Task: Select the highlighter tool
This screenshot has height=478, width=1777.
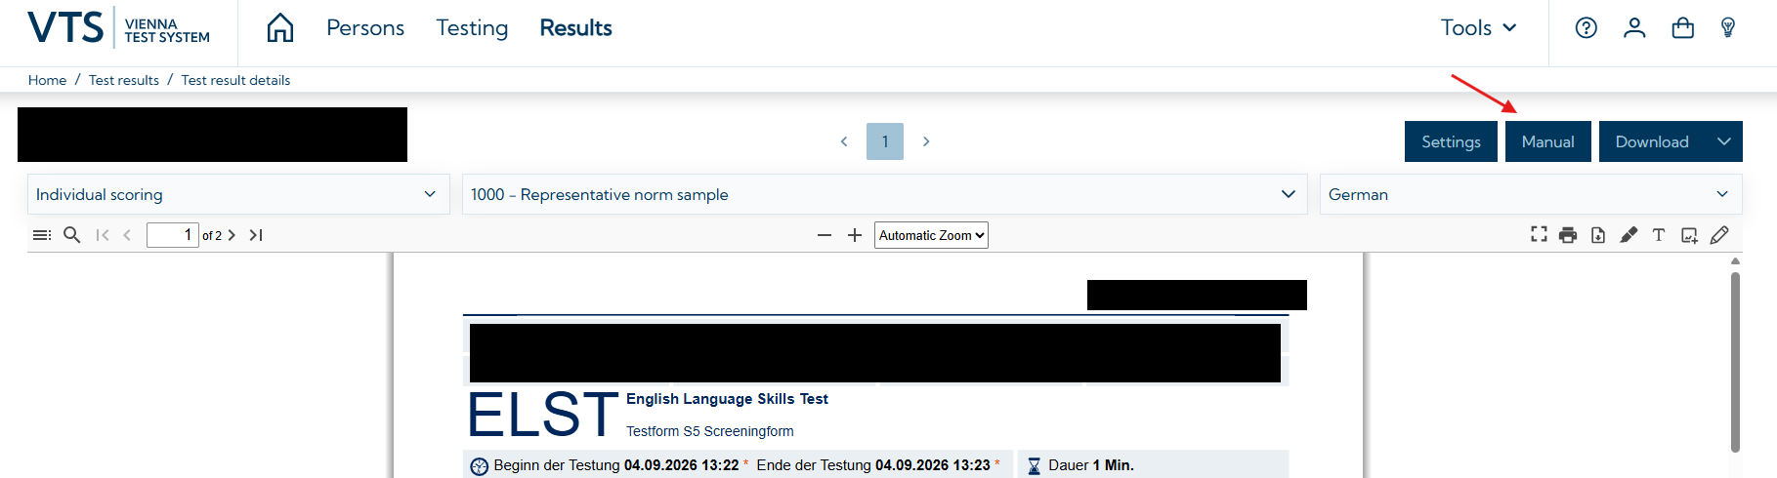Action: coord(1629,235)
